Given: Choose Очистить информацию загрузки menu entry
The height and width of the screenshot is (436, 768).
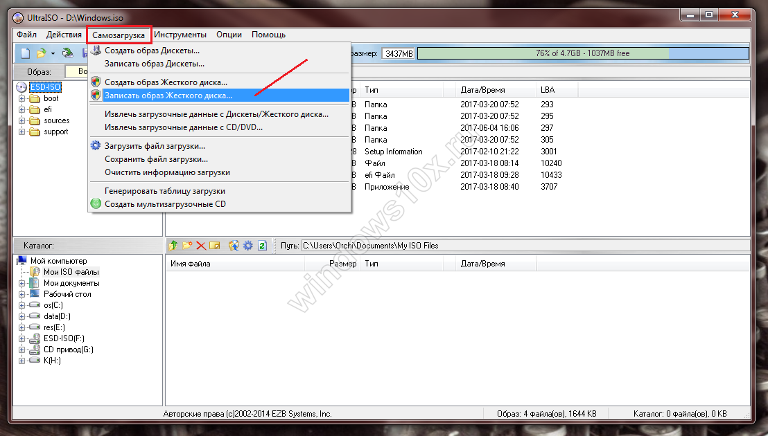Looking at the screenshot, I should point(219,172).
